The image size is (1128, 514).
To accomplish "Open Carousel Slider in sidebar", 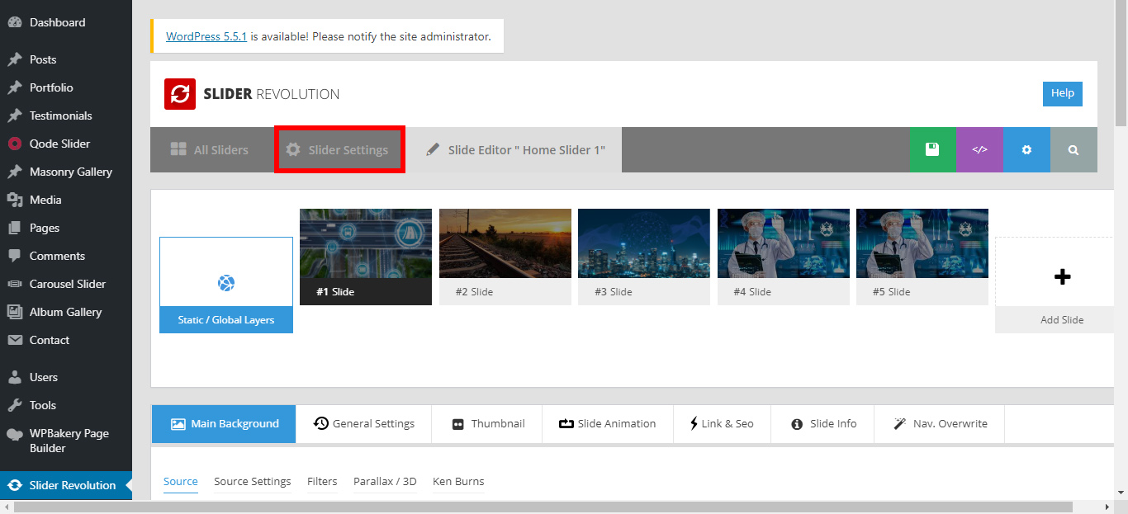I will click(66, 284).
